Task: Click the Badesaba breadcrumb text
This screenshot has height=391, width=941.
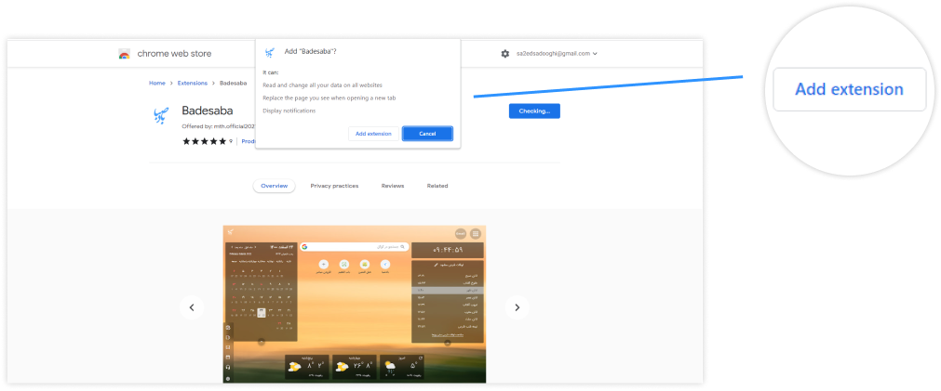Action: (x=234, y=84)
